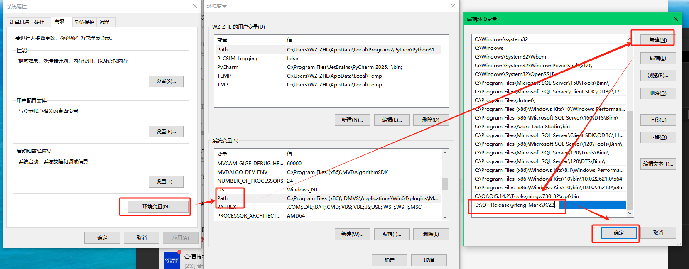Click 删除(D) in edit path dialog
This screenshot has width=689, height=269.
tap(658, 93)
